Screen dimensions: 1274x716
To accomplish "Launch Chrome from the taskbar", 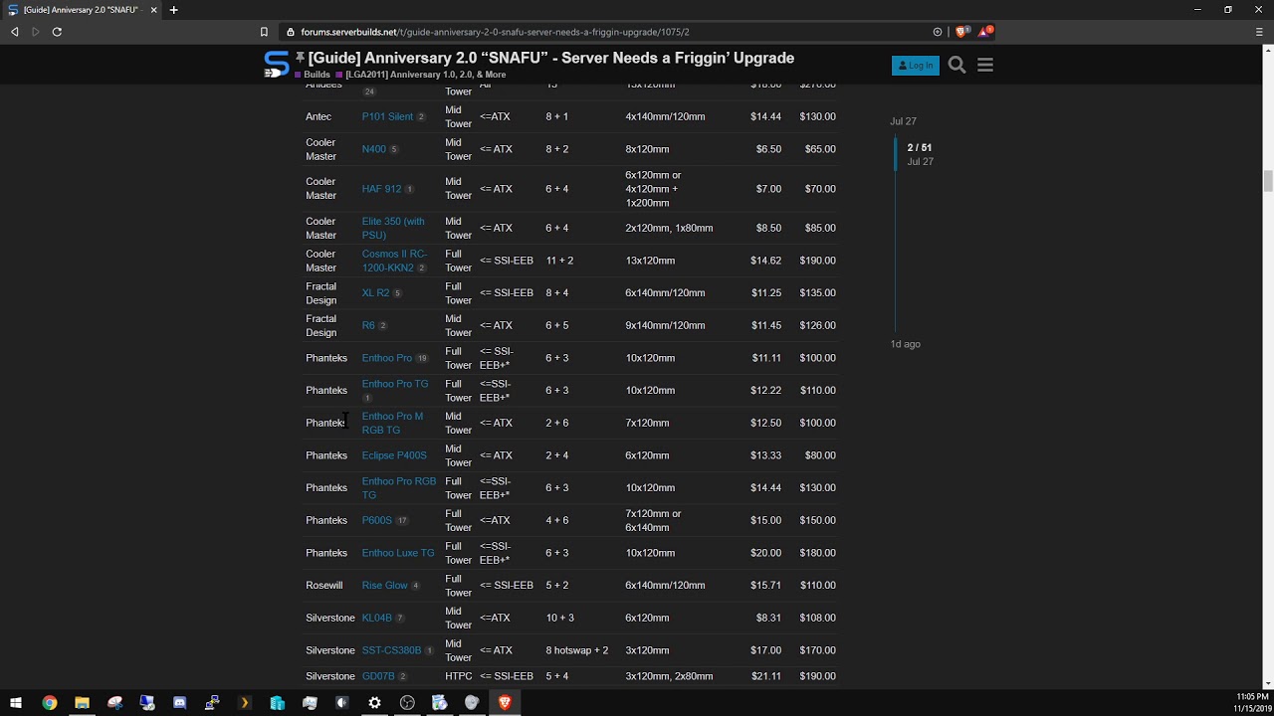I will tap(49, 702).
